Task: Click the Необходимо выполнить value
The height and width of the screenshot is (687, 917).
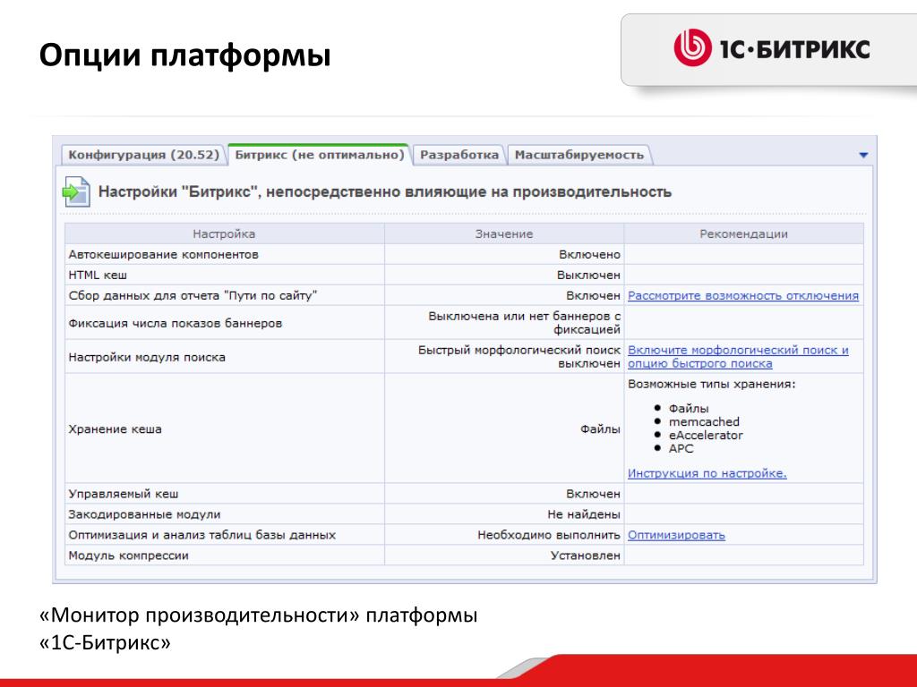Action: point(549,535)
